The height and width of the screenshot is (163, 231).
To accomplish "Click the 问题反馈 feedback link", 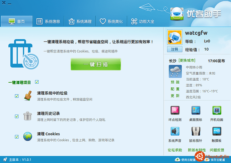I will click(217, 150).
